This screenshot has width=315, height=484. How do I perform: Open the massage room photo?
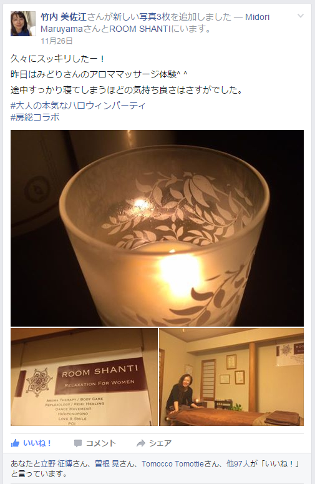[231, 377]
